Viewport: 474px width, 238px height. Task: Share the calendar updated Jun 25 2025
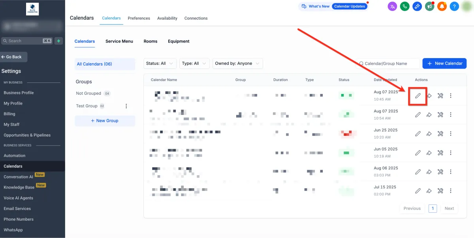tap(429, 133)
